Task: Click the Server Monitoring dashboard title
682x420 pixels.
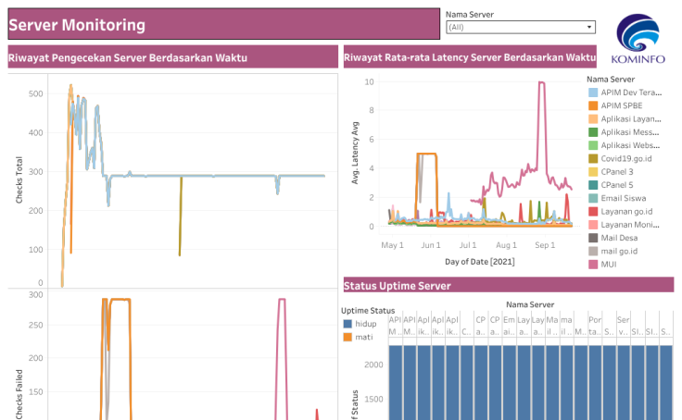Action: click(x=77, y=25)
